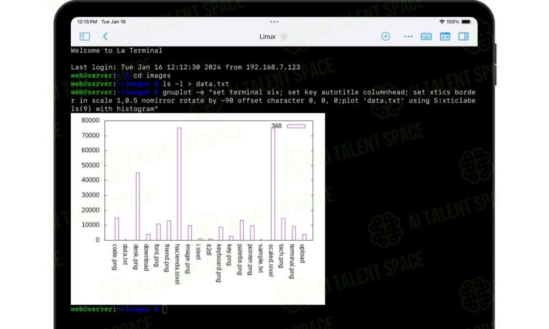Click the 40000 y-axis value

(x=91, y=180)
